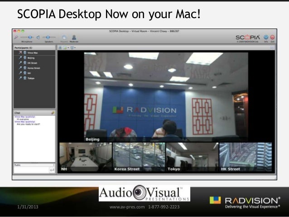
Task: Click the main Beijing video feed
Action: pyautogui.click(x=166, y=97)
